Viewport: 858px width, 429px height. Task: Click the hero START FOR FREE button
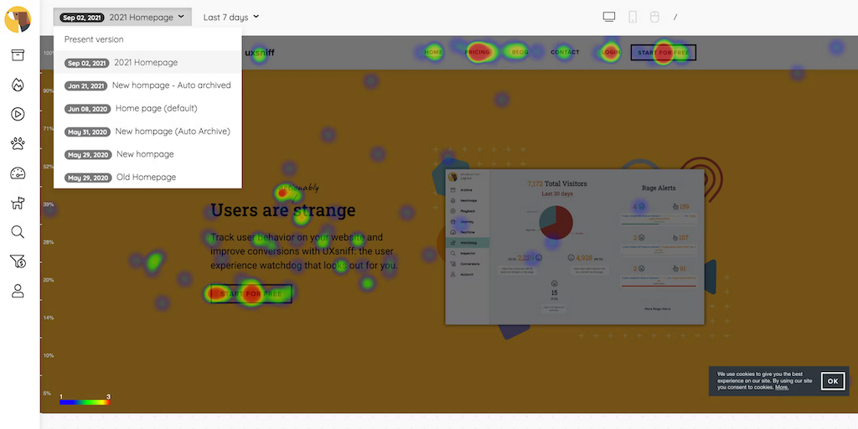pyautogui.click(x=251, y=294)
